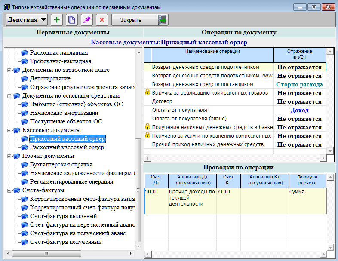Image resolution: width=338 pixels, height=261 pixels.
Task: Click the Проводки table scrollbar down arrow
Action: point(330,247)
